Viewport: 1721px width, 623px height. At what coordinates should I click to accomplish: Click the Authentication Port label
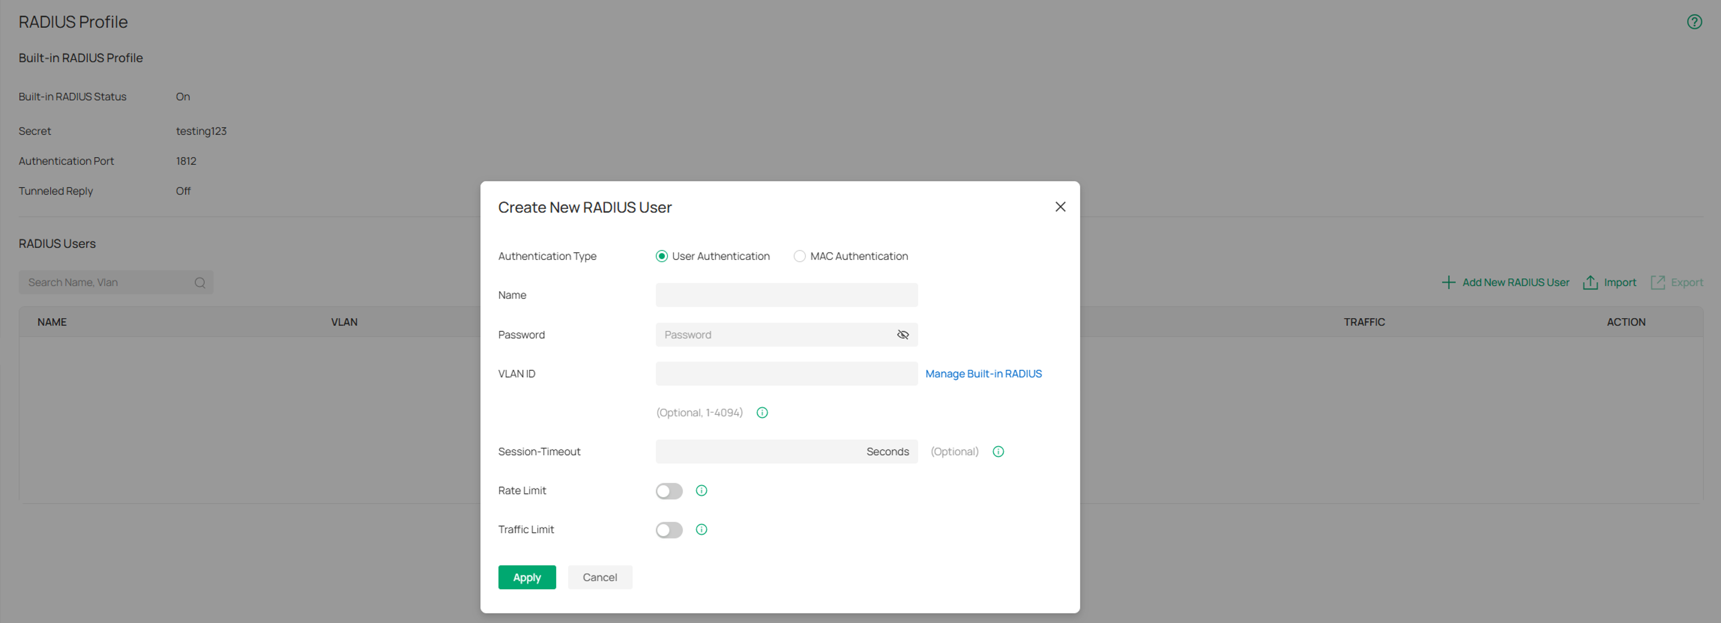tap(66, 162)
